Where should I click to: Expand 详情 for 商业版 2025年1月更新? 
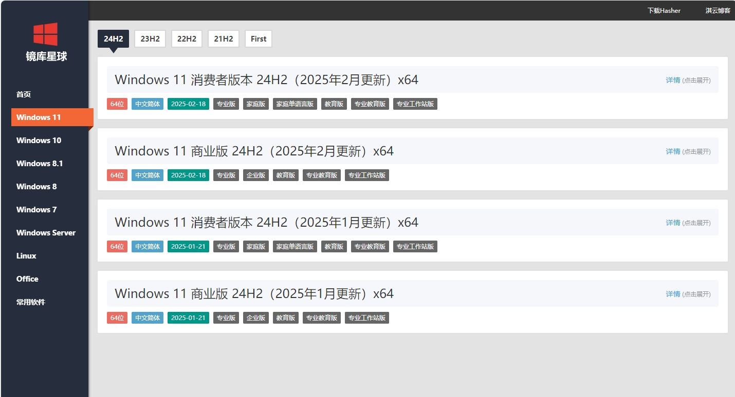[x=673, y=293]
